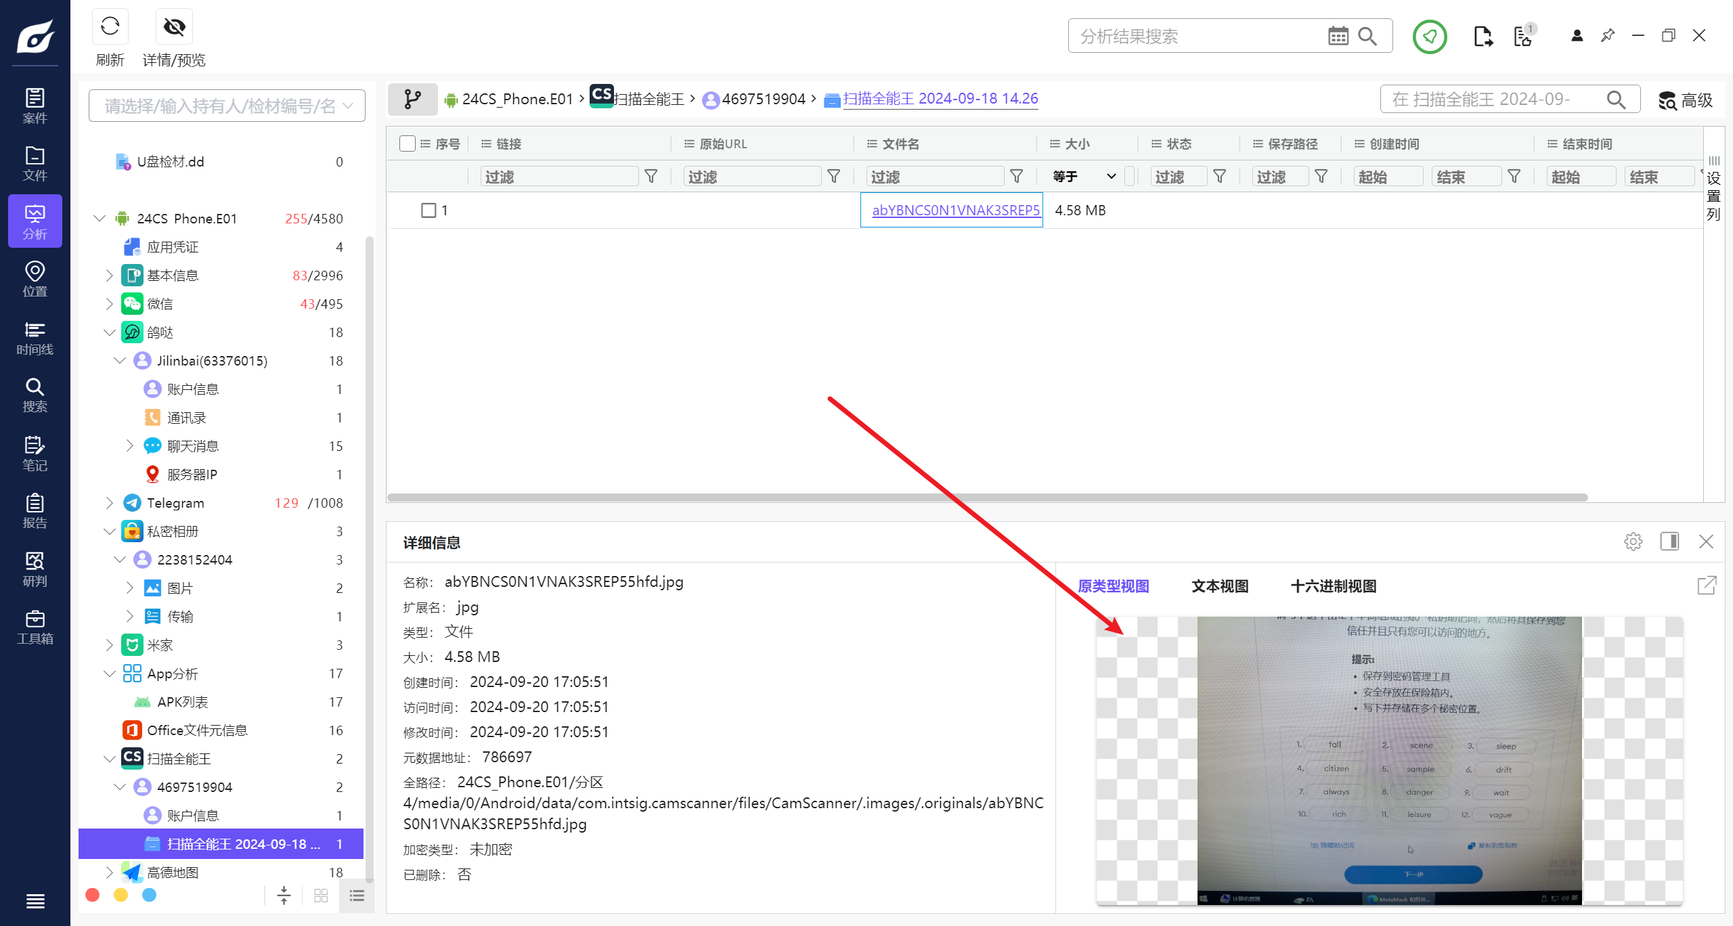Tick the select-all checkbox in header

point(407,144)
